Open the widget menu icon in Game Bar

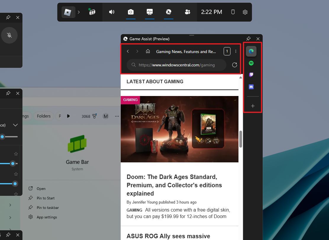pos(92,12)
